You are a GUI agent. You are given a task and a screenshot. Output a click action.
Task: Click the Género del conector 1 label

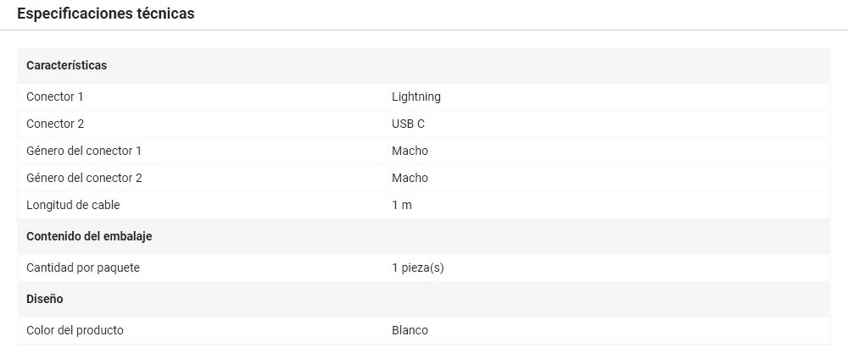tap(84, 151)
